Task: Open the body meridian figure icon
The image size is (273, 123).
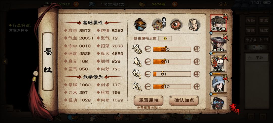Action: pos(194,25)
